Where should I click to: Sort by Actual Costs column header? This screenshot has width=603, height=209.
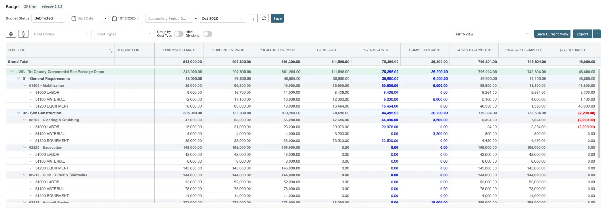coord(376,50)
